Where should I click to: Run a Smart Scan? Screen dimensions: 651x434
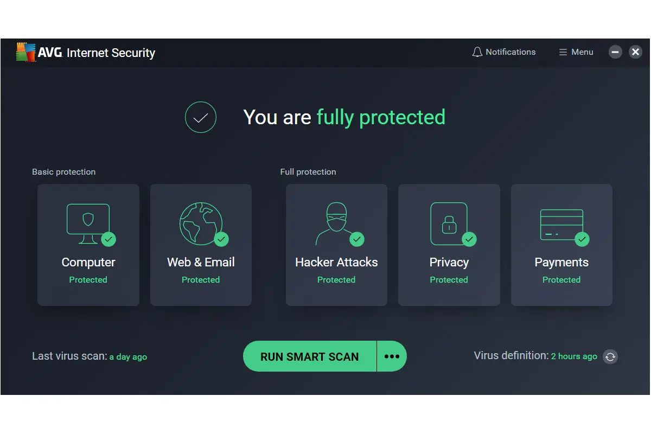(x=309, y=356)
